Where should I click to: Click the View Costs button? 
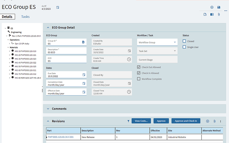point(141,121)
